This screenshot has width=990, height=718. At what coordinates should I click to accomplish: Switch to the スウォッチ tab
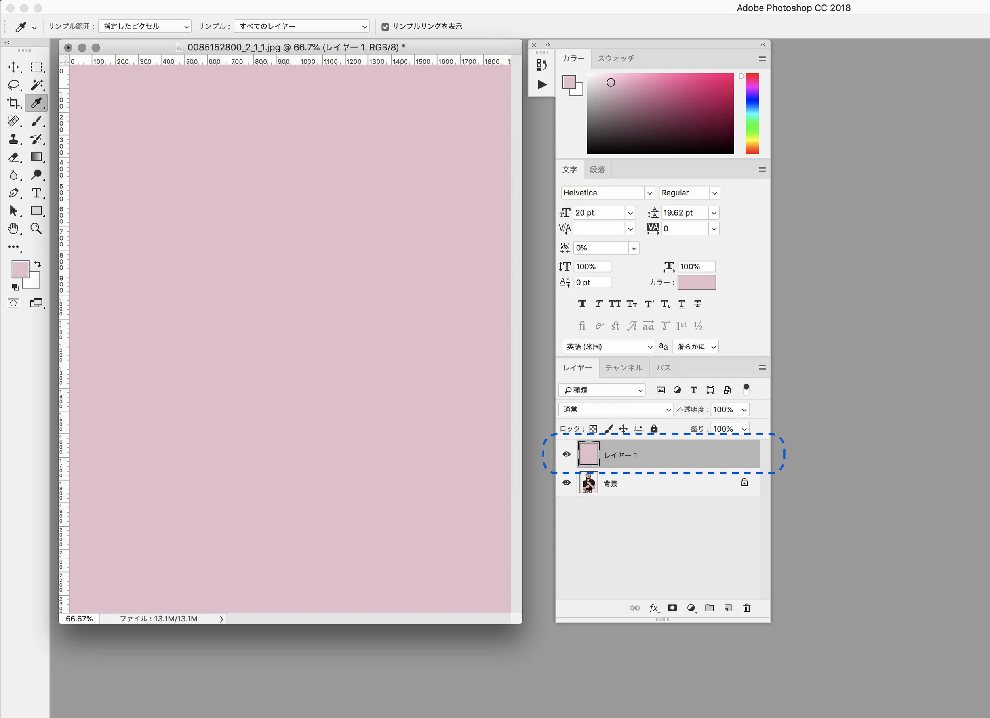pos(616,59)
